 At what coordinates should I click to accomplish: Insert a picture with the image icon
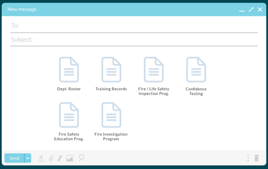point(70,158)
